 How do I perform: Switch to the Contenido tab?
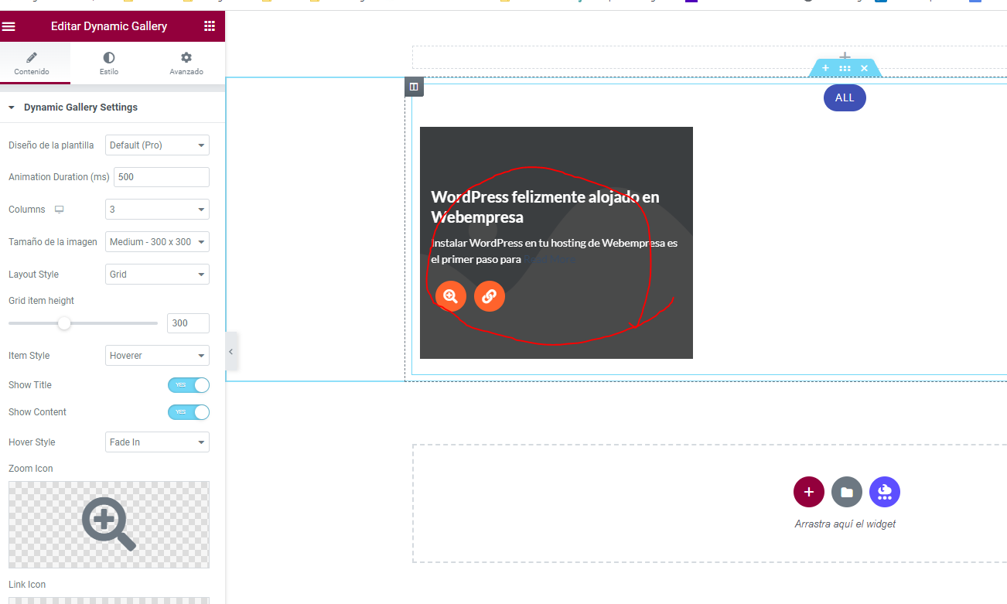pos(32,63)
